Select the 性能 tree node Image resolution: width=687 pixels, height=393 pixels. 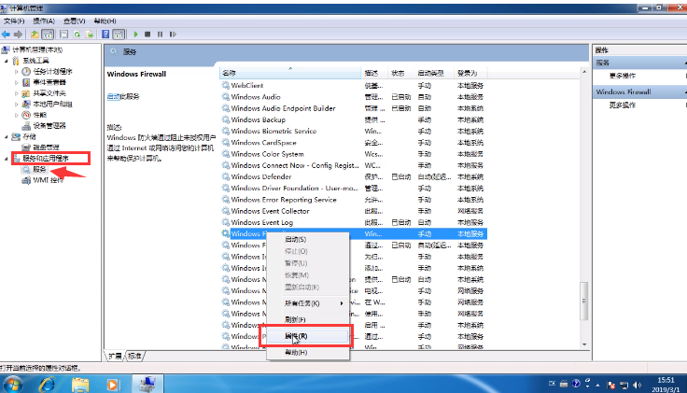39,115
